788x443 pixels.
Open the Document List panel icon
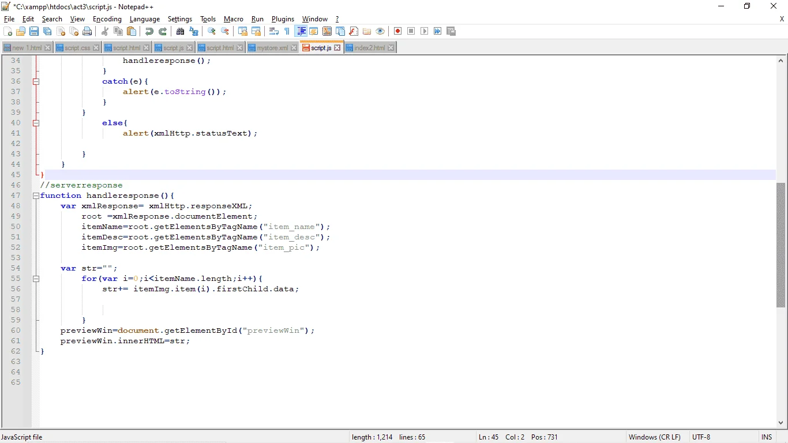click(340, 31)
